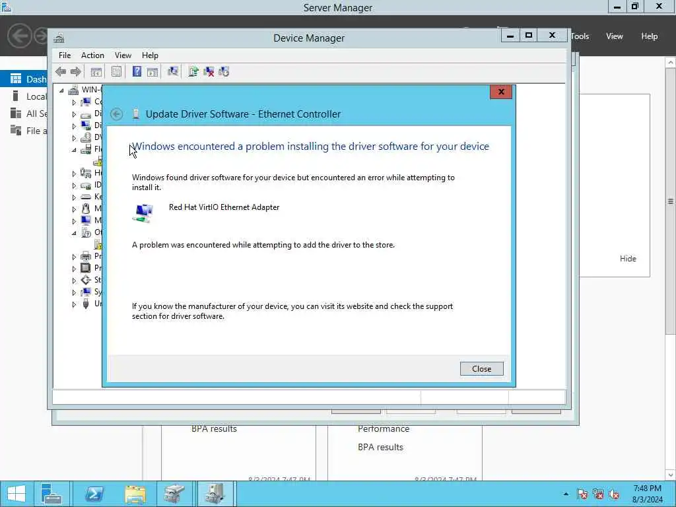Expand the Universal Serial Bus controllers node

coord(74,304)
